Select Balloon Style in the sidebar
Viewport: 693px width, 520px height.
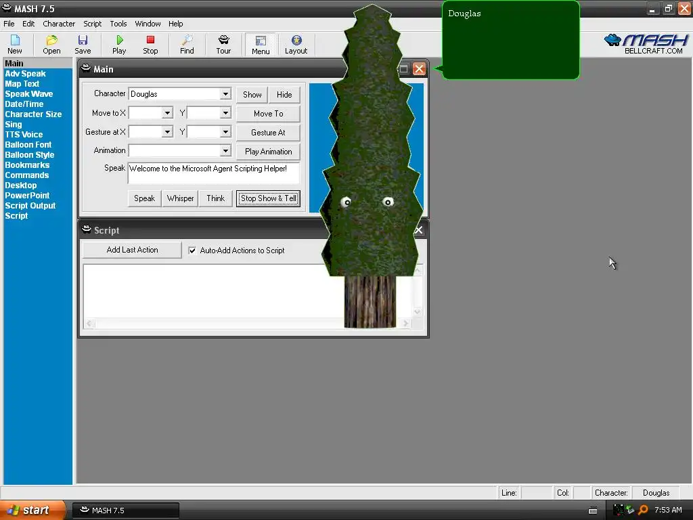coord(30,155)
